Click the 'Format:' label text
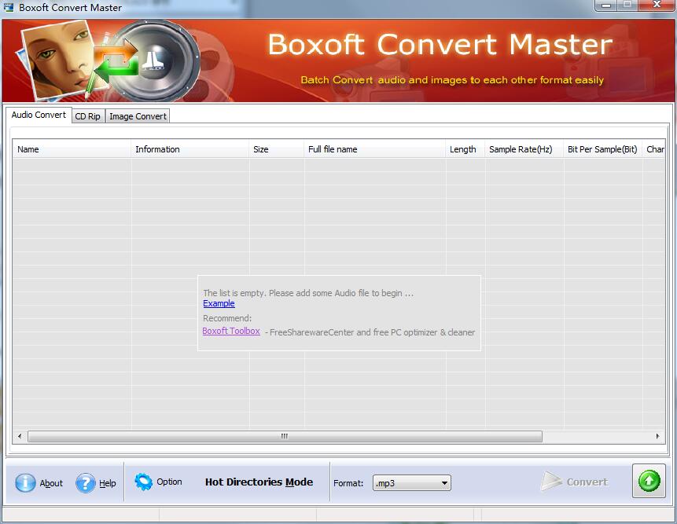The height and width of the screenshot is (524, 677). coord(348,483)
